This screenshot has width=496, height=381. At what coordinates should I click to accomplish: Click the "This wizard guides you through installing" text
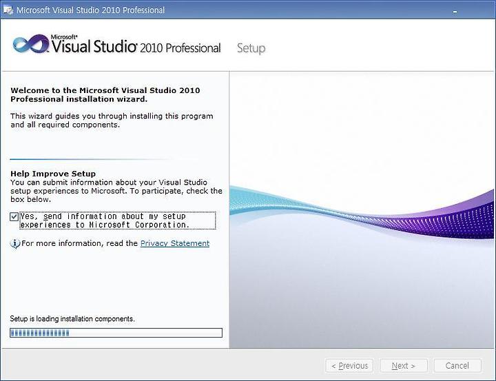point(112,121)
